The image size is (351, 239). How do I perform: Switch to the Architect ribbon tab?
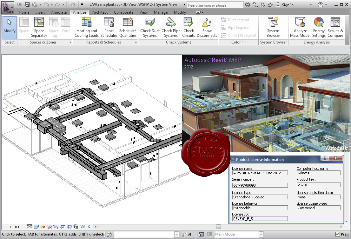click(100, 12)
